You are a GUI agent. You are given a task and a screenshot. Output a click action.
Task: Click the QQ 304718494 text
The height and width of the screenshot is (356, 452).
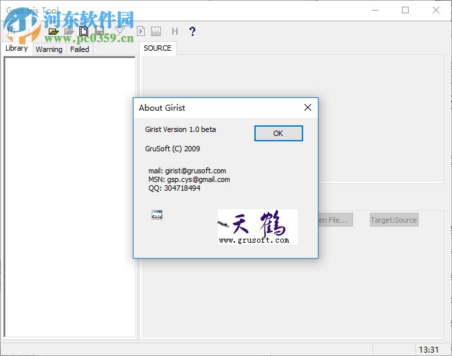pyautogui.click(x=174, y=188)
